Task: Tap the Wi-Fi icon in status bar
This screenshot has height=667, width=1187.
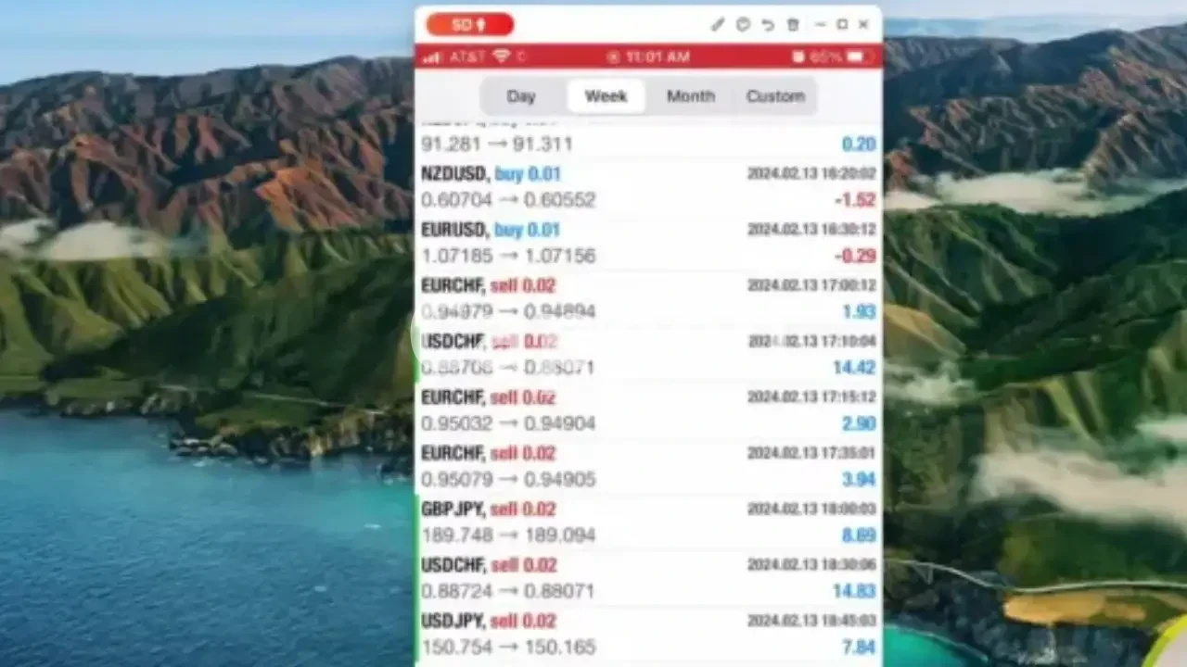Action: tap(502, 57)
